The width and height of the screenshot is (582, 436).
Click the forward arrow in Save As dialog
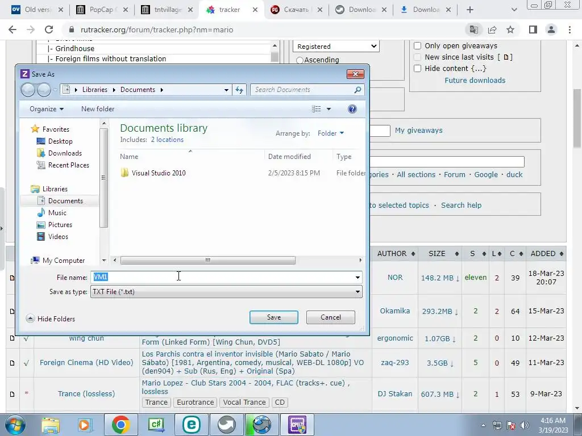(x=44, y=90)
